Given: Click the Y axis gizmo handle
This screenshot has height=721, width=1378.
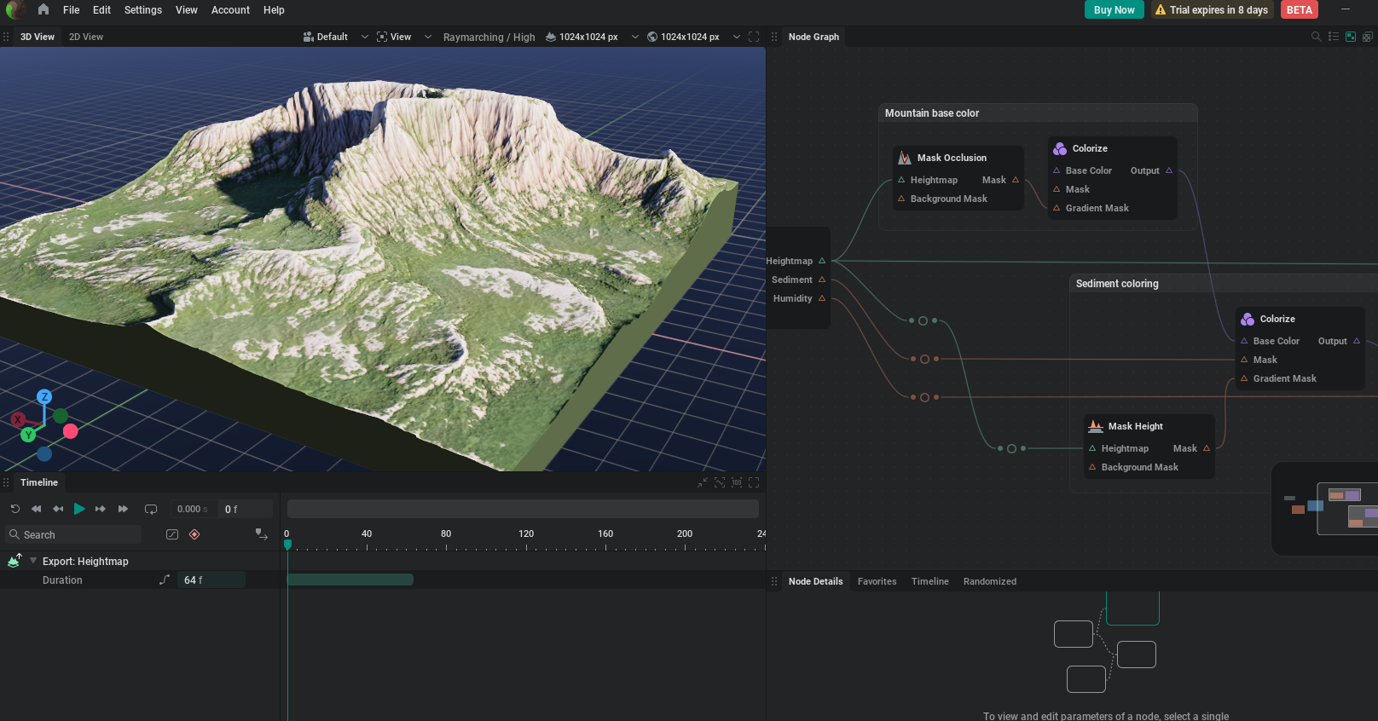Looking at the screenshot, I should point(29,435).
